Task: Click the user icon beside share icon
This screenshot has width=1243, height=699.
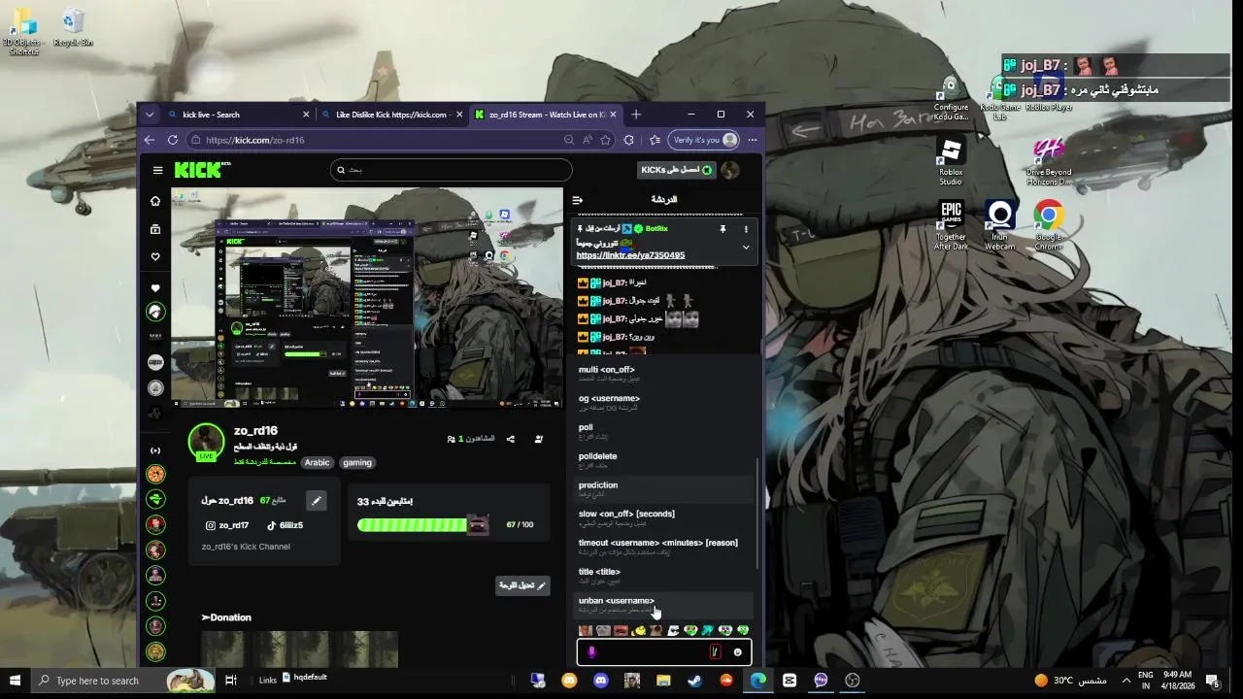Action: (x=539, y=439)
